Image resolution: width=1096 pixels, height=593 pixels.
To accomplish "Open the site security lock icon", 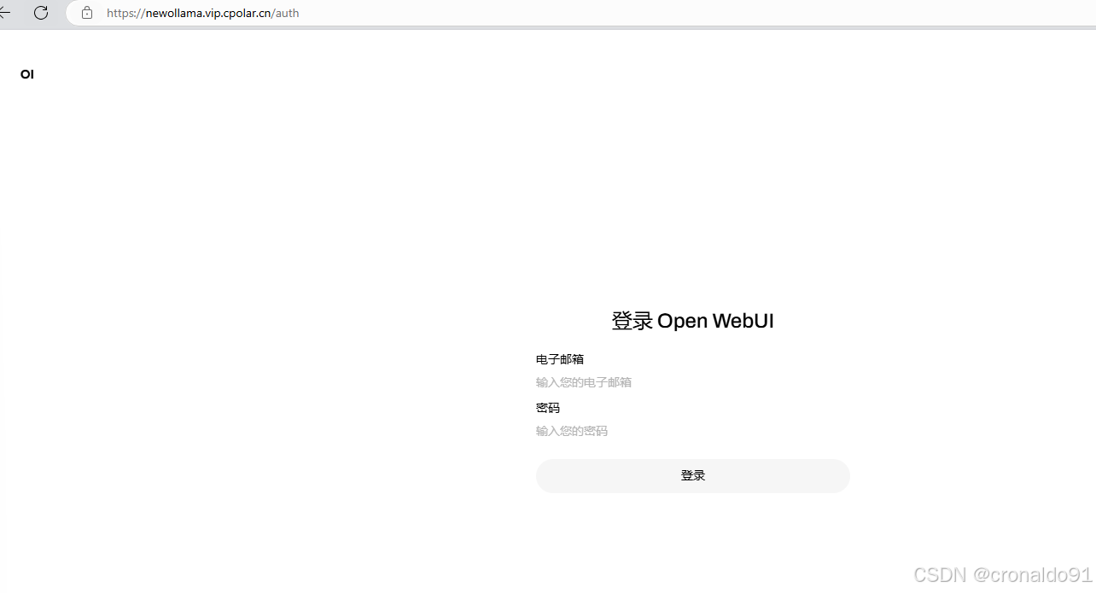I will pos(87,13).
